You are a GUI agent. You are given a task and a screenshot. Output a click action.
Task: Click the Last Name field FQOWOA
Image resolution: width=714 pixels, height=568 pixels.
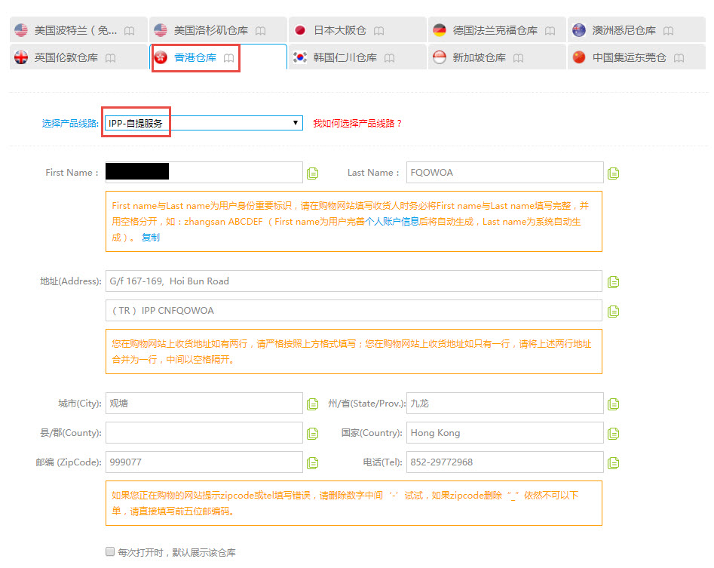click(505, 172)
